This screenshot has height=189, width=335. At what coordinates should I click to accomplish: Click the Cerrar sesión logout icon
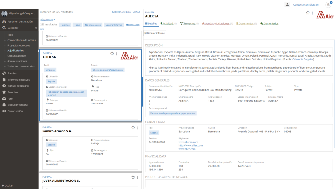click(4, 111)
